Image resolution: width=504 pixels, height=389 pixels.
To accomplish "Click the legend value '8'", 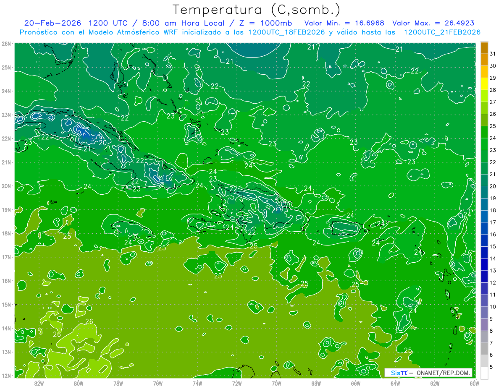I will coord(491,331).
